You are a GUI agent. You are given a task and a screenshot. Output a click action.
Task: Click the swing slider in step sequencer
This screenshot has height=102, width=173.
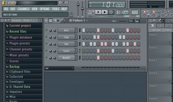click(121, 21)
